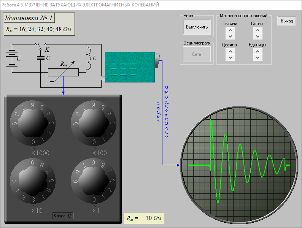Viewport: 302px width, 228px height.
Task: Raise the Десятки value with up arrow
Action: pyautogui.click(x=230, y=51)
